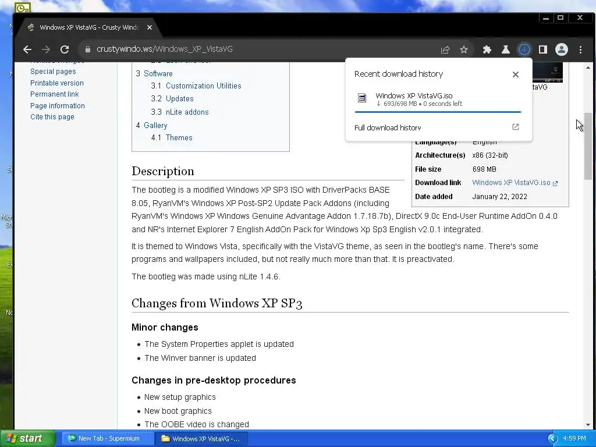The width and height of the screenshot is (596, 447).
Task: Open the extensions puzzle icon
Action: click(487, 49)
